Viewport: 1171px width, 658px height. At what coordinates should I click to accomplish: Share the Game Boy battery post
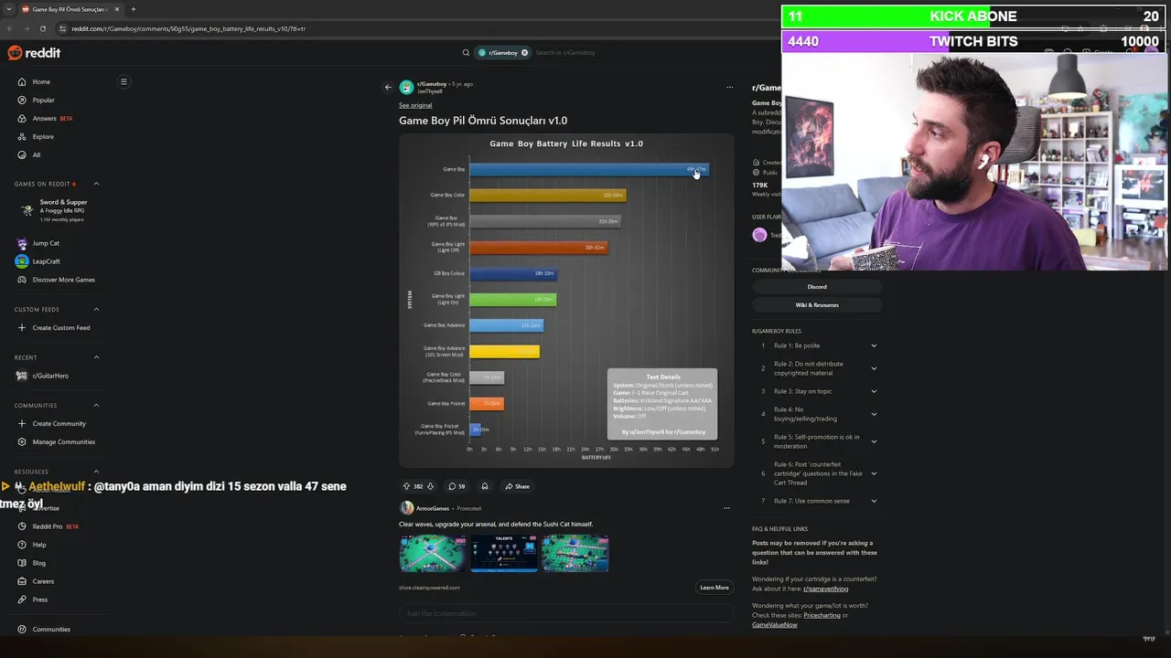pos(518,486)
